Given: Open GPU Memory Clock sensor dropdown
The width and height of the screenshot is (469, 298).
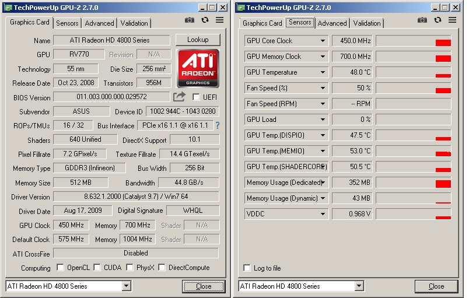Looking at the screenshot, I should point(323,57).
